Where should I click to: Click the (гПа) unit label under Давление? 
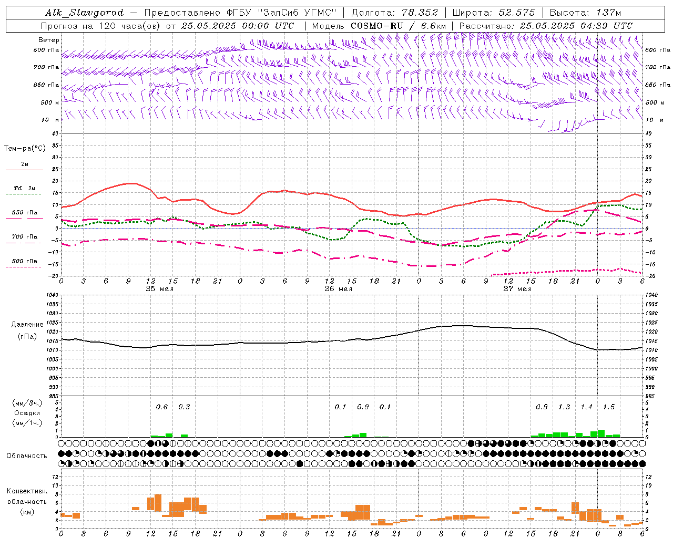(26, 337)
